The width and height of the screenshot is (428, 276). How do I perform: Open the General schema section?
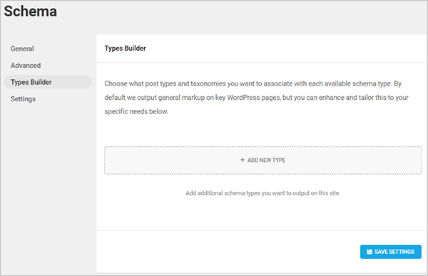[22, 48]
